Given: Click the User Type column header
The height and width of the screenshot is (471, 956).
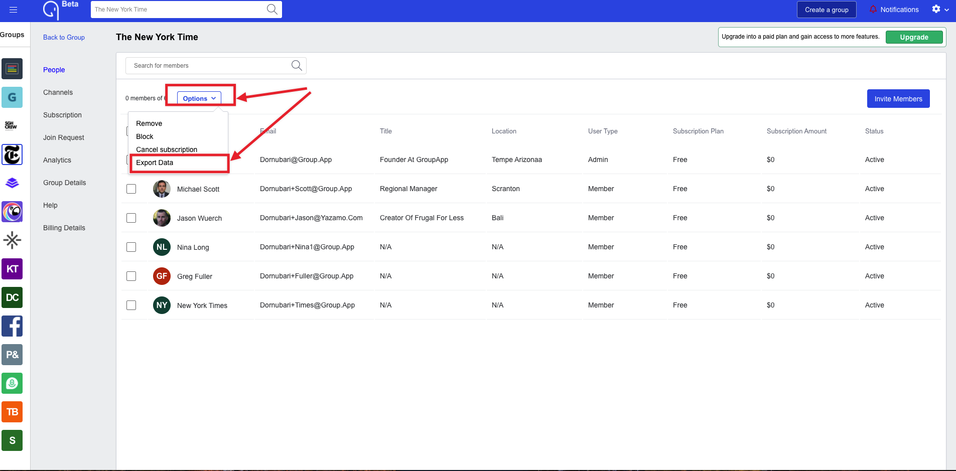Looking at the screenshot, I should click(603, 131).
